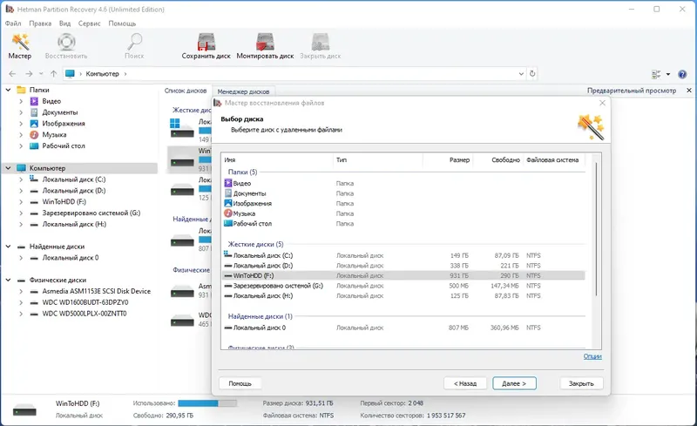The width and height of the screenshot is (697, 426).
Task: Expand WinToHDD (F:) in the tree
Action: tap(21, 201)
